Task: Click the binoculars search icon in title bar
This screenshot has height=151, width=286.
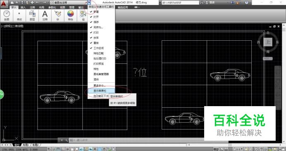Action: [x=202, y=2]
